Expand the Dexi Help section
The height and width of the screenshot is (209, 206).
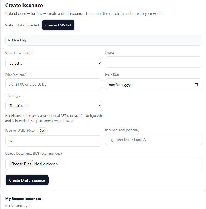(20, 40)
